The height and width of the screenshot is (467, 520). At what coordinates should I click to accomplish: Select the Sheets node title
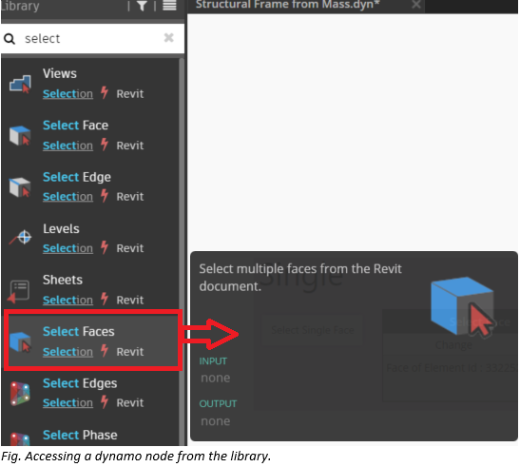click(x=63, y=280)
